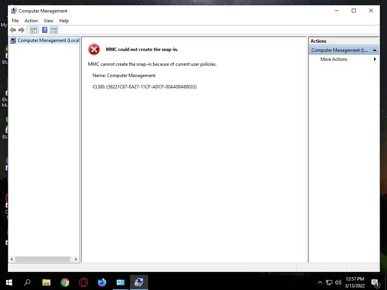The image size is (387, 290).
Task: Minimize the Computer Management window
Action: [337, 11]
